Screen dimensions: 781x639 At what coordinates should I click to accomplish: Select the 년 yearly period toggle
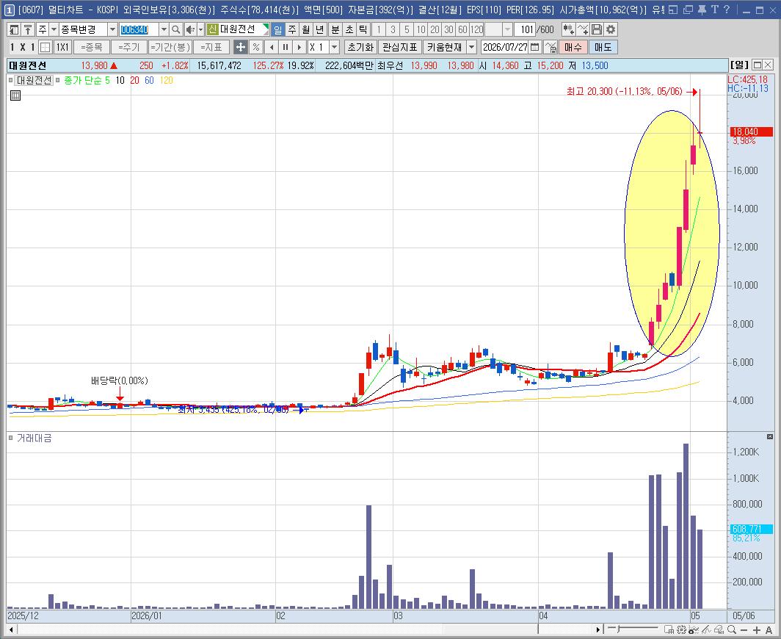(x=320, y=30)
